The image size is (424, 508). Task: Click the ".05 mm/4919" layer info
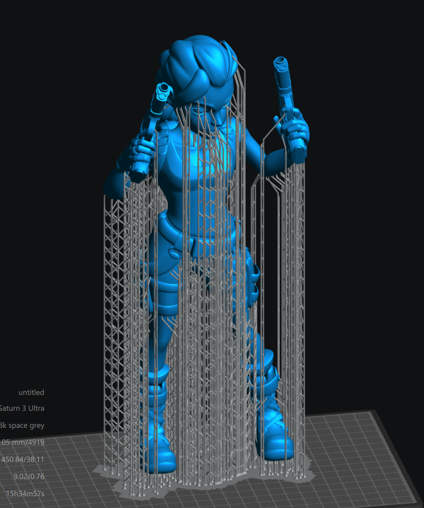pos(22,443)
